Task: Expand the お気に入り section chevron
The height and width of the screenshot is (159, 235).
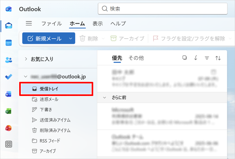Action: (x=26, y=59)
